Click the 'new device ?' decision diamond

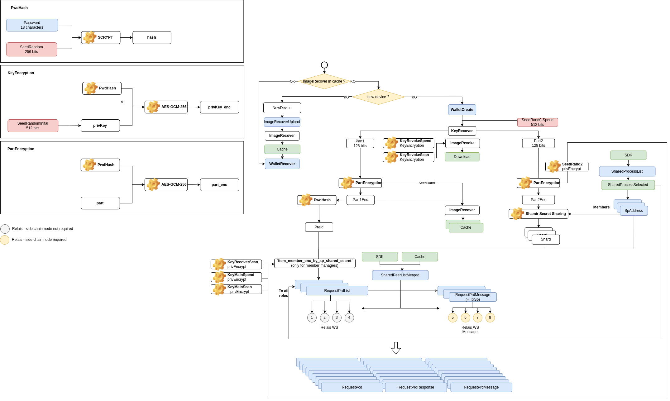(379, 97)
